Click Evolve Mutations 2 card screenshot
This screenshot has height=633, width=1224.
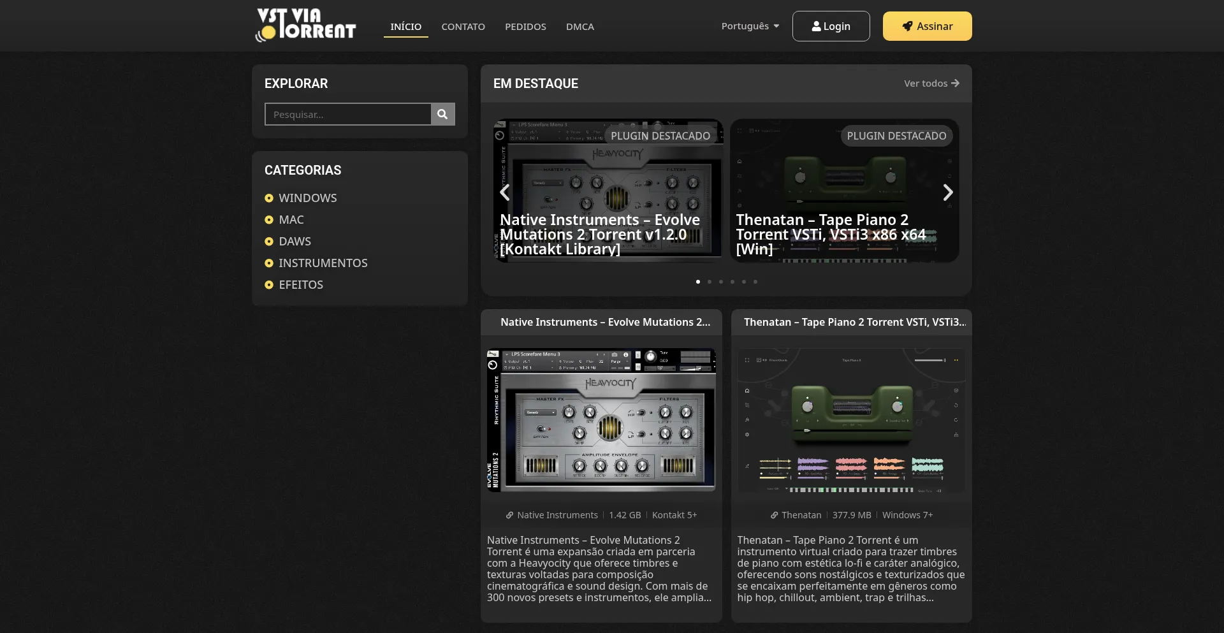point(601,420)
